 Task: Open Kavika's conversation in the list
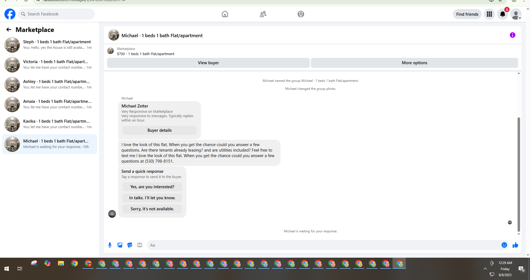pyautogui.click(x=50, y=124)
